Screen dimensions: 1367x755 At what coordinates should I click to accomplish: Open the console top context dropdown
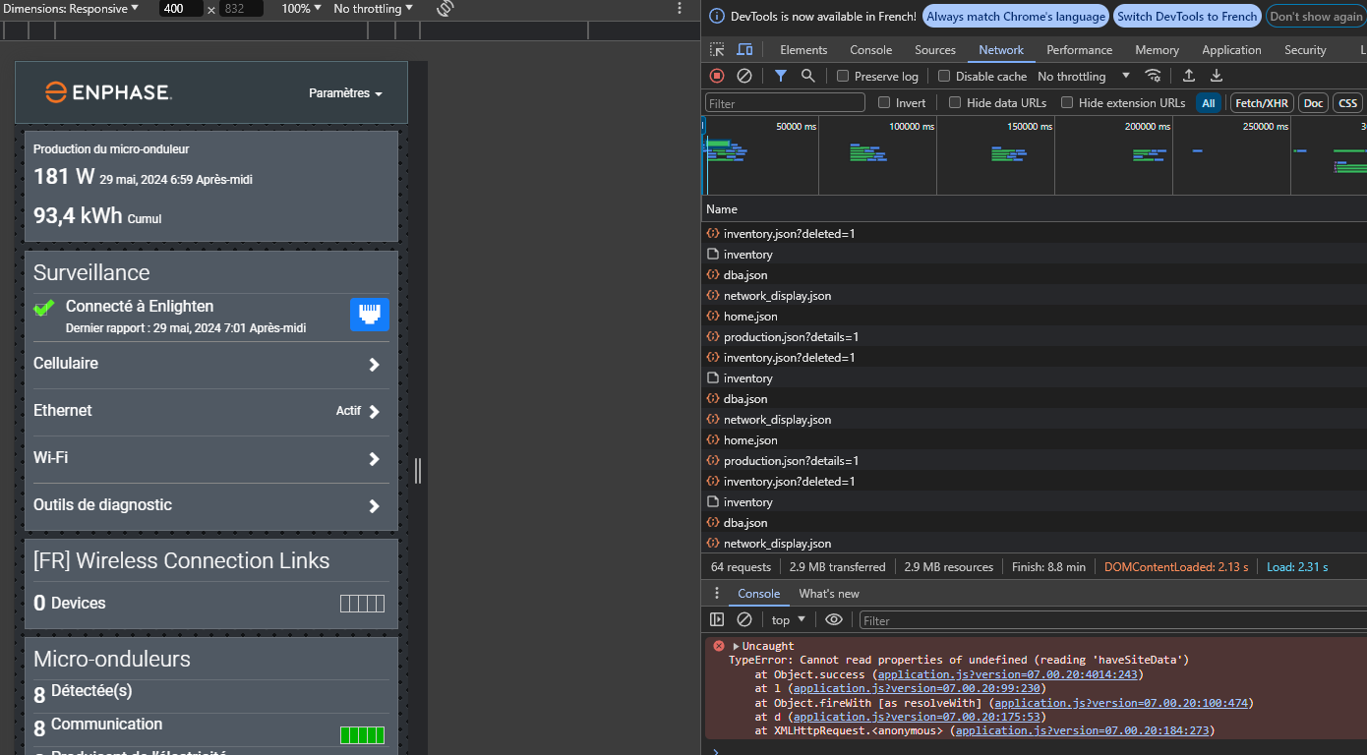(x=788, y=619)
